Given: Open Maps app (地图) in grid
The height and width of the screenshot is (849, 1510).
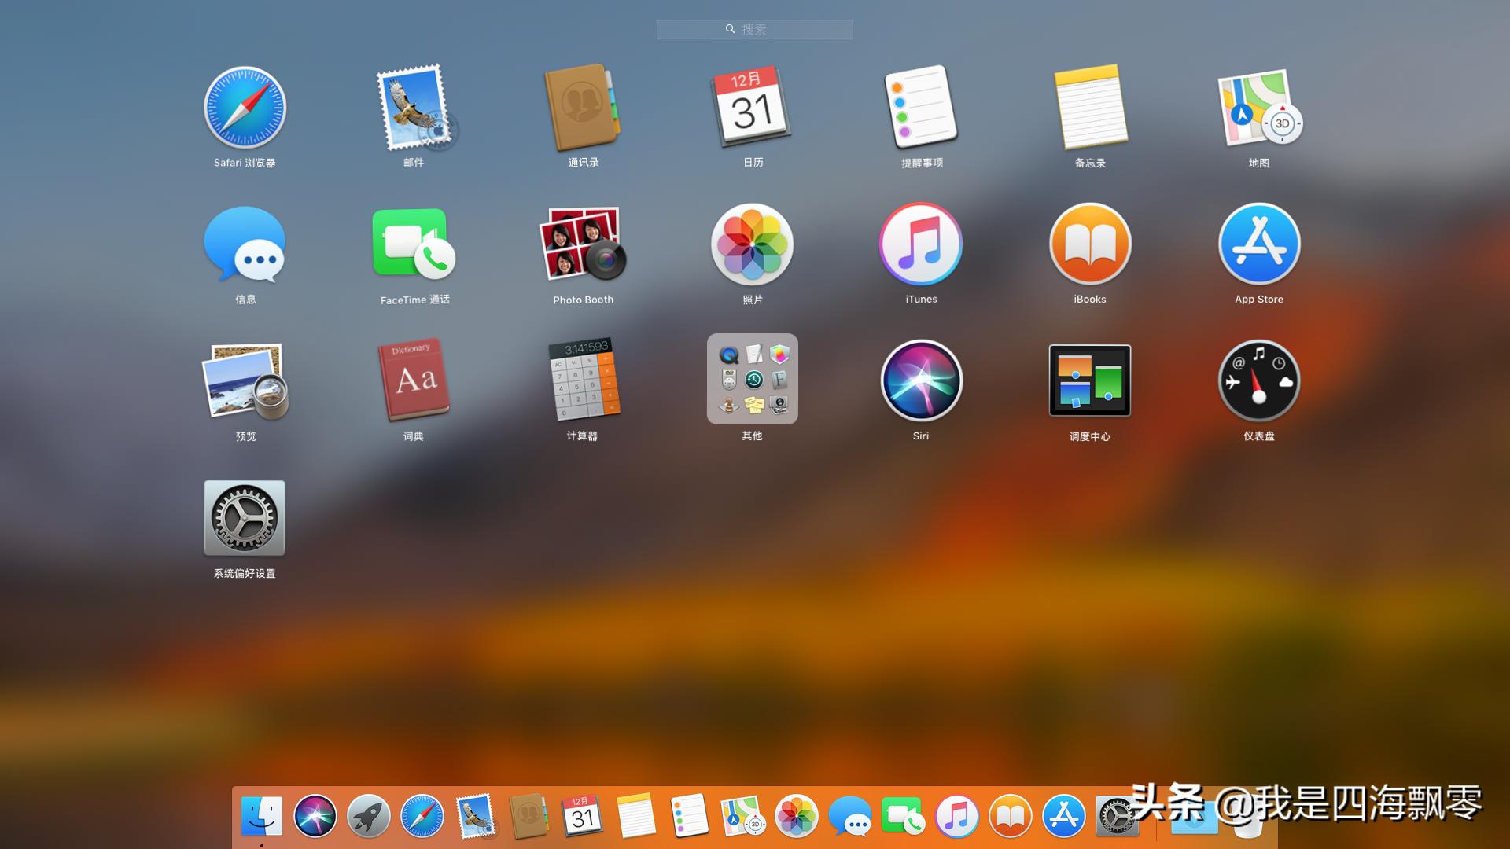Looking at the screenshot, I should pyautogui.click(x=1259, y=108).
